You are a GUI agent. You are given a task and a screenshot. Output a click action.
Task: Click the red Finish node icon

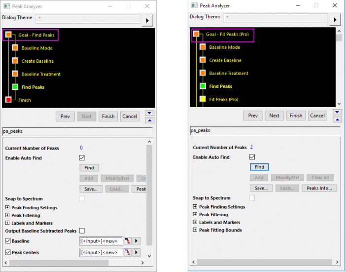[8, 100]
